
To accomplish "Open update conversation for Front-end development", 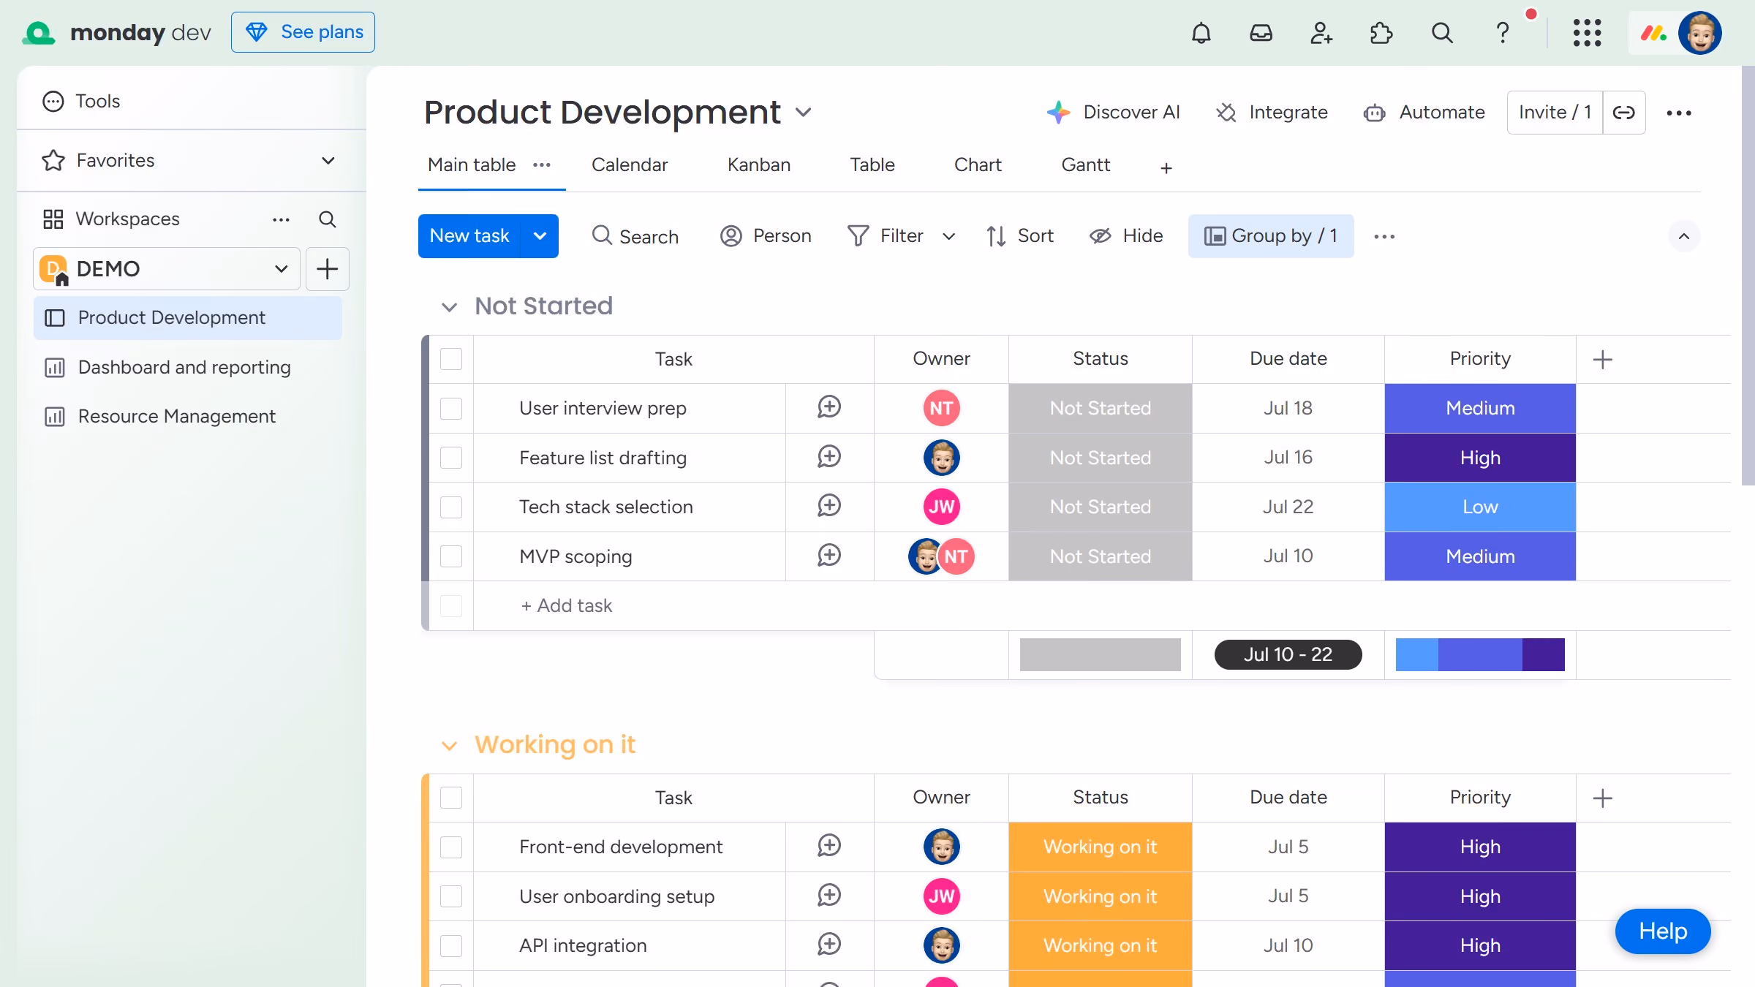I will pos(829,846).
